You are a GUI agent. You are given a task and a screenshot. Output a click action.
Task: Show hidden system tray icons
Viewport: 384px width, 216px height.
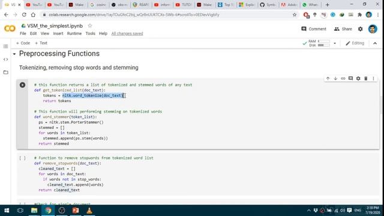[x=309, y=211]
